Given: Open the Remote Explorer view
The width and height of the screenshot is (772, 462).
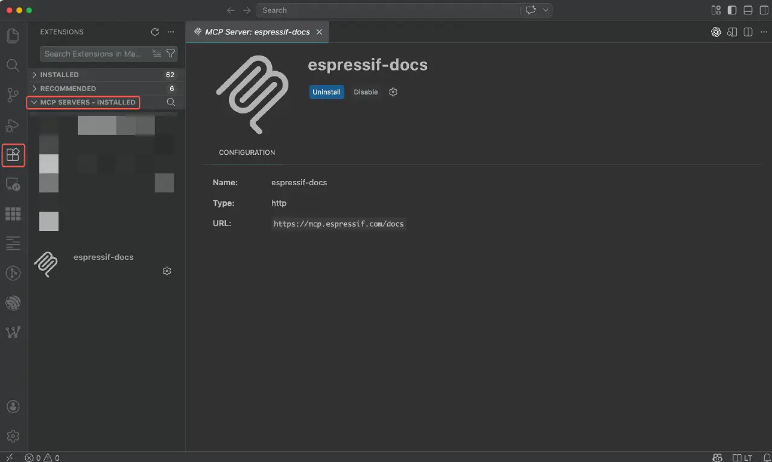Looking at the screenshot, I should (13, 184).
